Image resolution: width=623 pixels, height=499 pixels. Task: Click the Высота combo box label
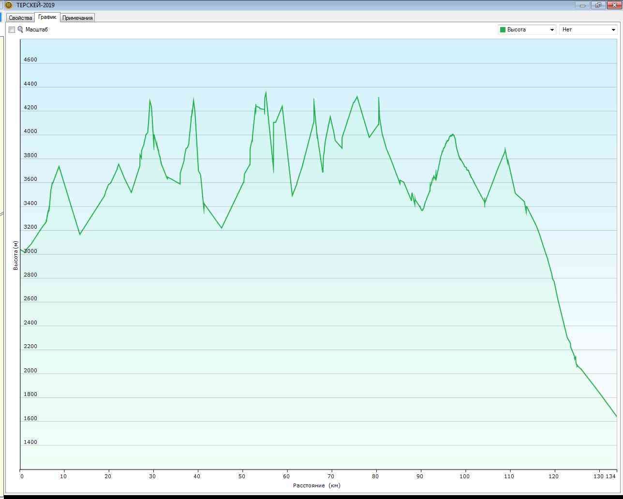point(517,29)
